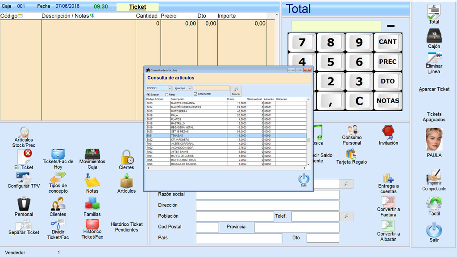
Task: Click Salir icon in Consulta dialog
Action: (x=303, y=178)
